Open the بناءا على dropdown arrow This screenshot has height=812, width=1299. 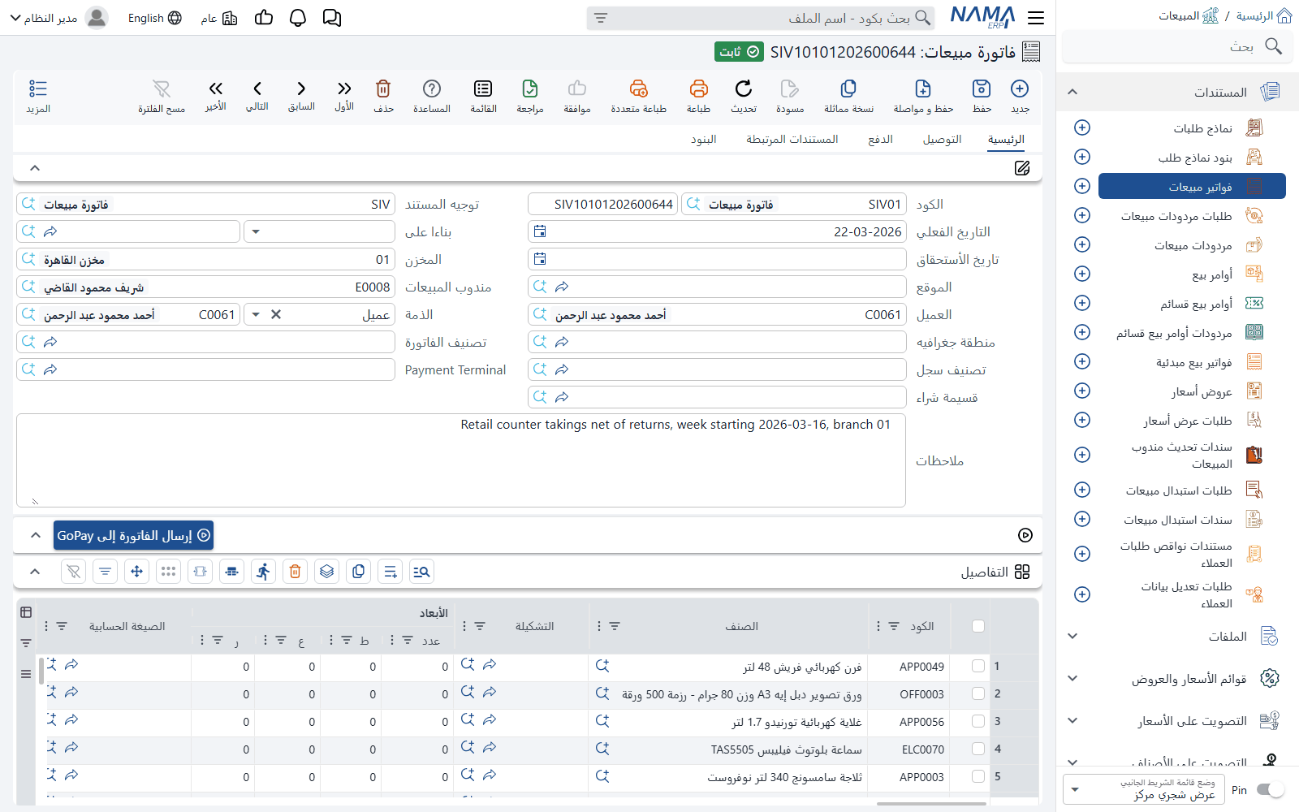point(256,231)
